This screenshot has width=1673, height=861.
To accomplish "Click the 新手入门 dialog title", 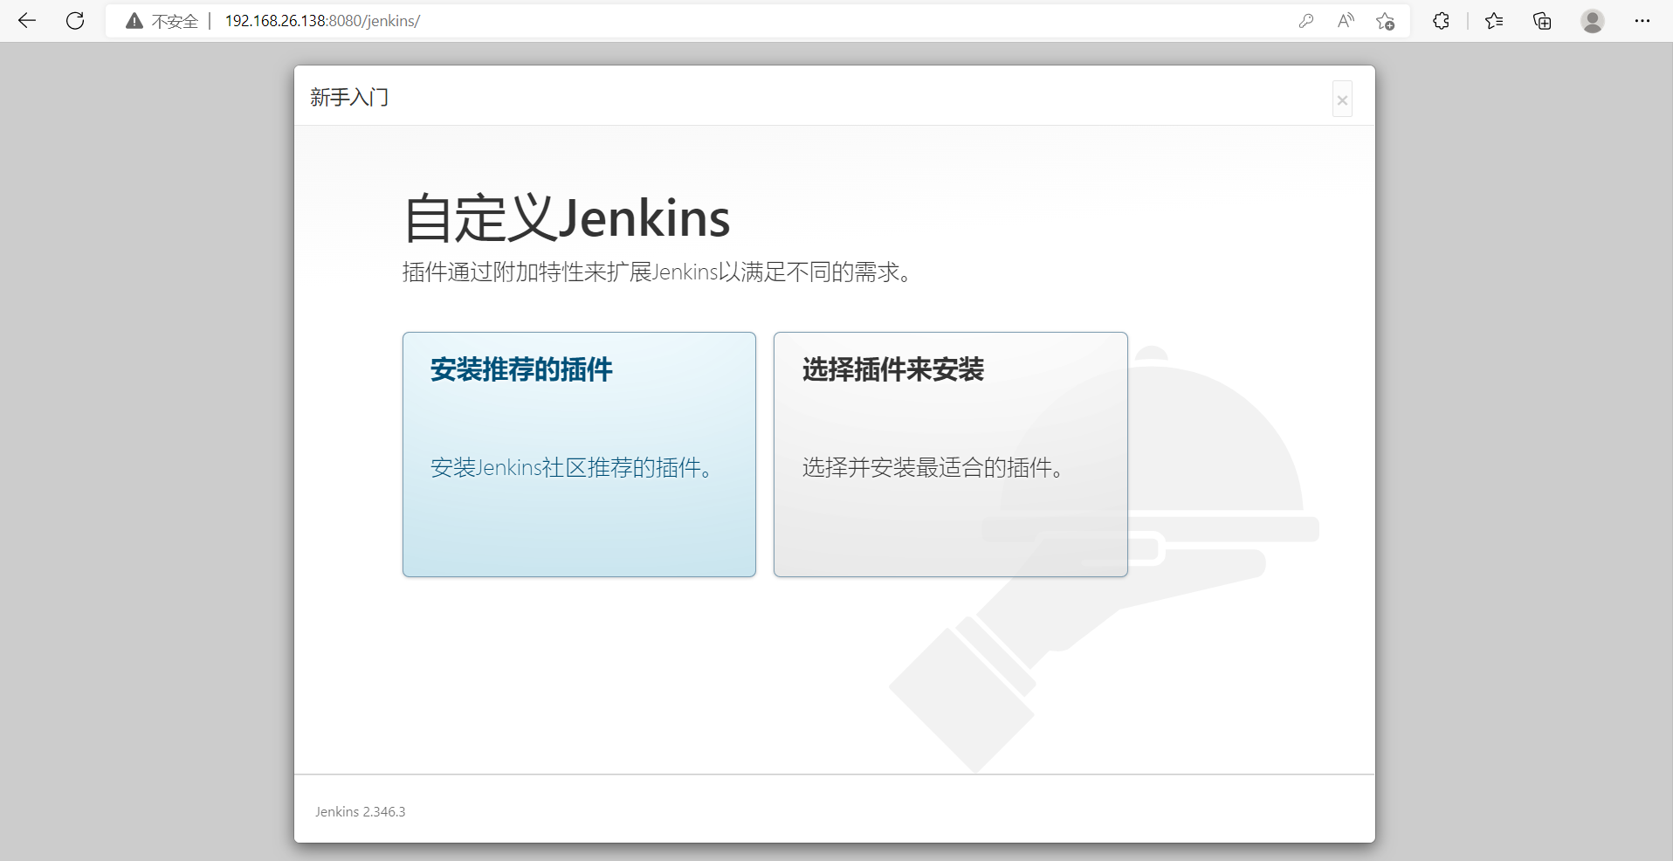I will (x=349, y=97).
